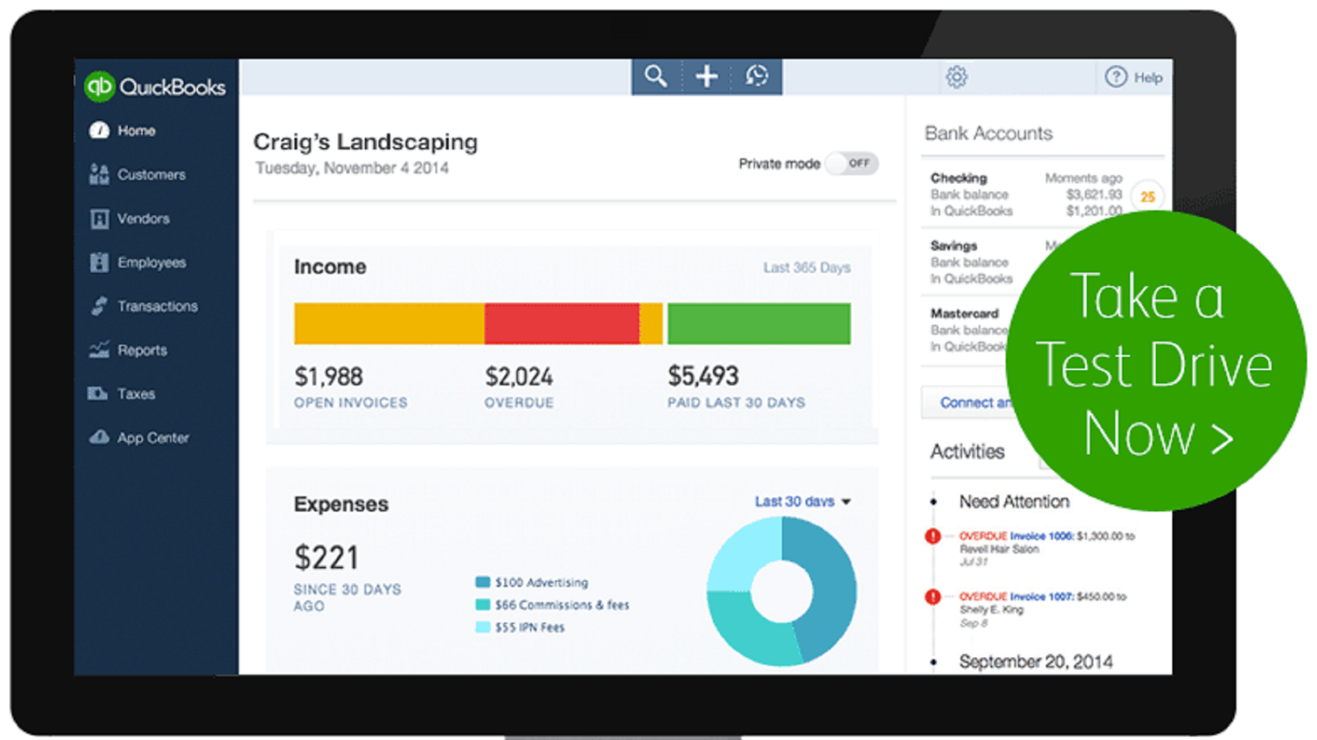Click the $2,024 overdue amount

tap(519, 377)
